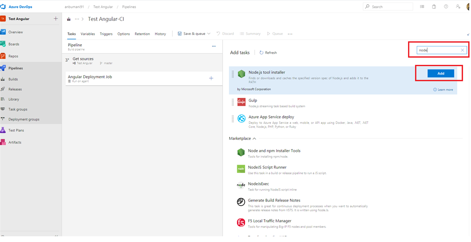
Task: Open the Learn more link
Action: 443,90
